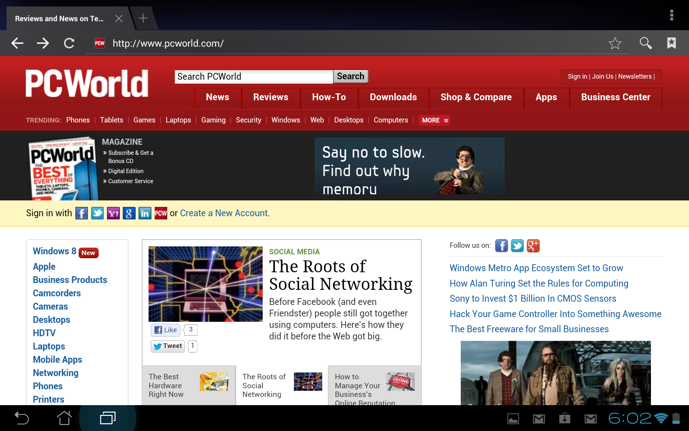Screen dimensions: 689x431
Task: Click Create a New Account link
Action: click(224, 213)
